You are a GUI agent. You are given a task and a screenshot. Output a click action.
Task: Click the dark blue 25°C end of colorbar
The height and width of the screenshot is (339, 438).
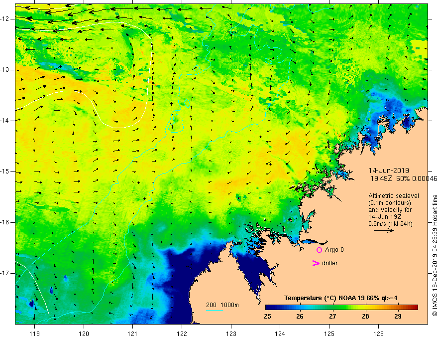pos(268,308)
